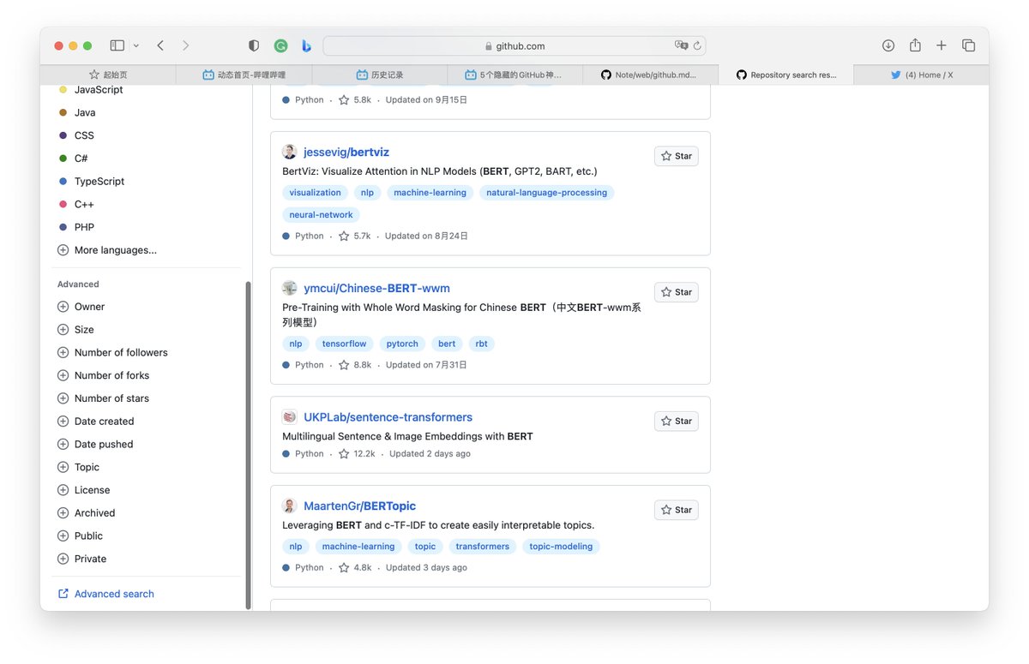The image size is (1029, 664).
Task: Click the 5.7k stars count of bertviz
Action: (355, 236)
